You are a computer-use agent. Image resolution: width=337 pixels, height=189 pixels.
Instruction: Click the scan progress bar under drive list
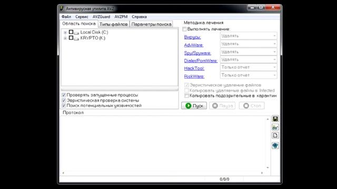(x=120, y=89)
